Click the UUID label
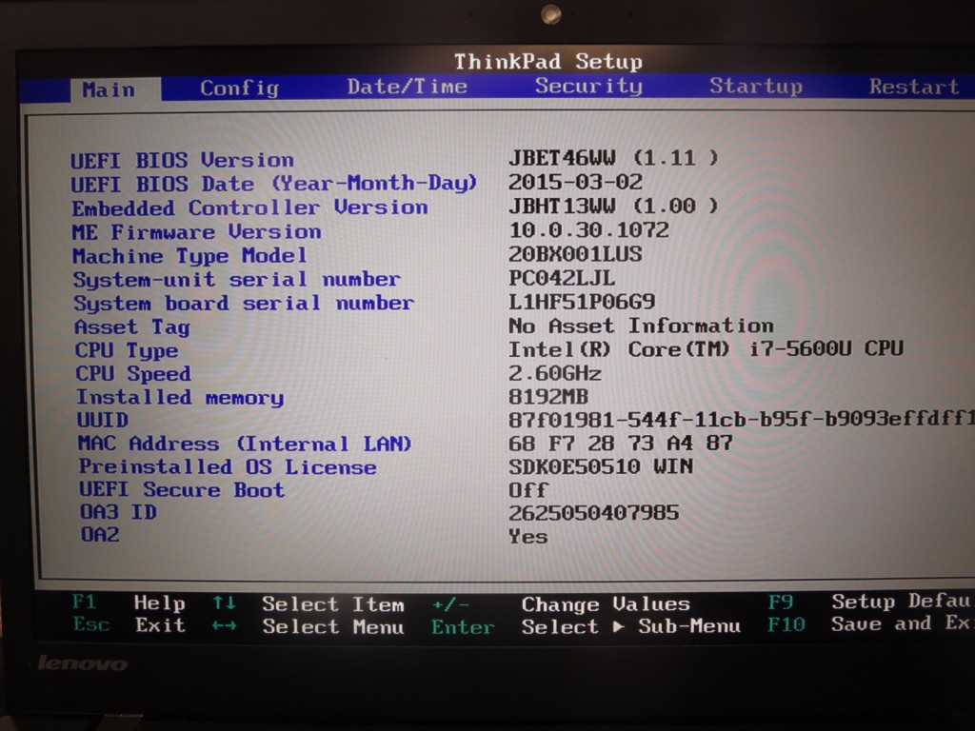This screenshot has height=731, width=975. tap(103, 420)
